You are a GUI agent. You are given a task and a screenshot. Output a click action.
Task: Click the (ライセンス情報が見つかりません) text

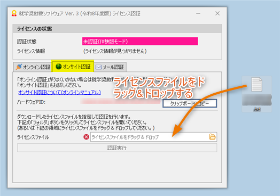[115, 51]
